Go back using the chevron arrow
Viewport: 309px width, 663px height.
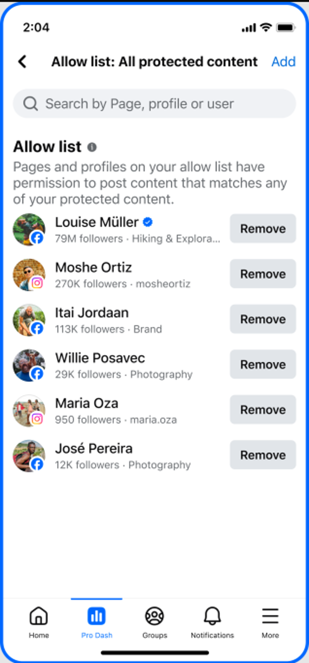point(22,61)
